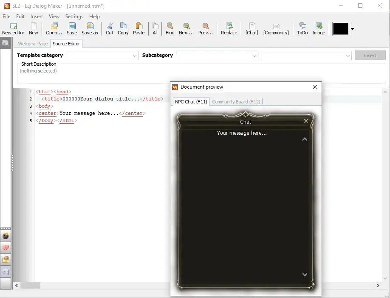Open the dropdown next to Insert button
This screenshot has width=390, height=298.
tap(306, 56)
